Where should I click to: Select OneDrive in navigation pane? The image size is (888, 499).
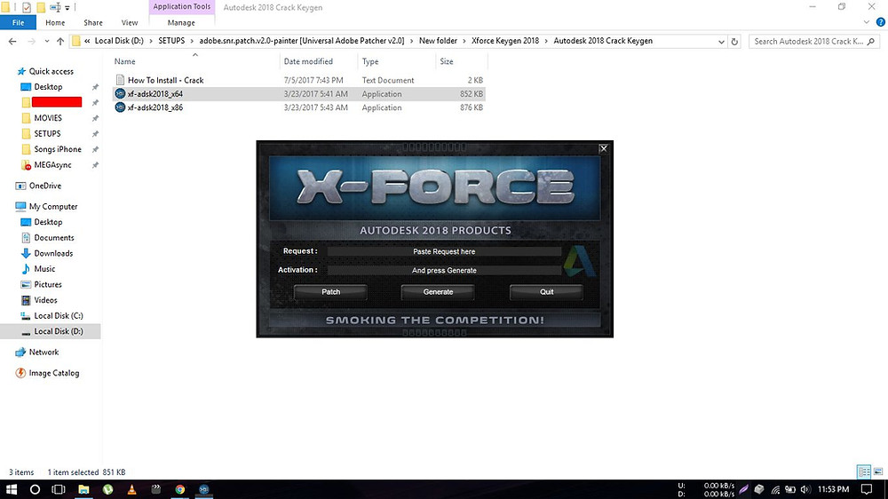44,186
